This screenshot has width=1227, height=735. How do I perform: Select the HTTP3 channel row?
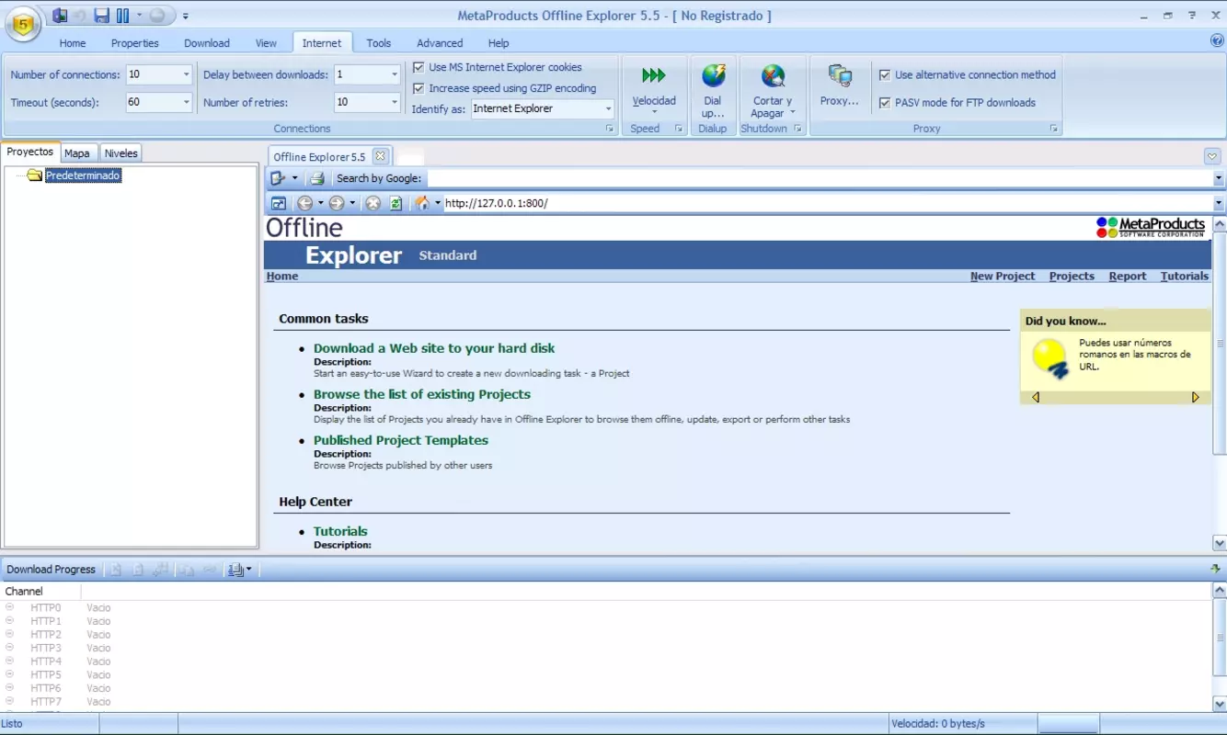click(607, 648)
